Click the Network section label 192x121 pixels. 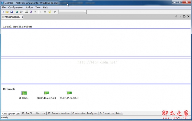[9, 89]
